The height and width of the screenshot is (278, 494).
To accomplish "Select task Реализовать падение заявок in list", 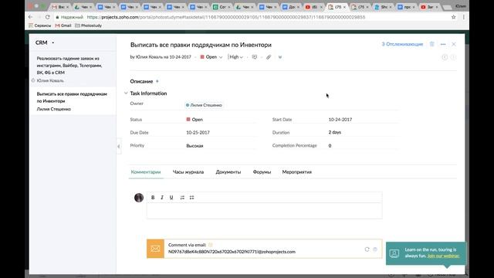I will coord(69,66).
